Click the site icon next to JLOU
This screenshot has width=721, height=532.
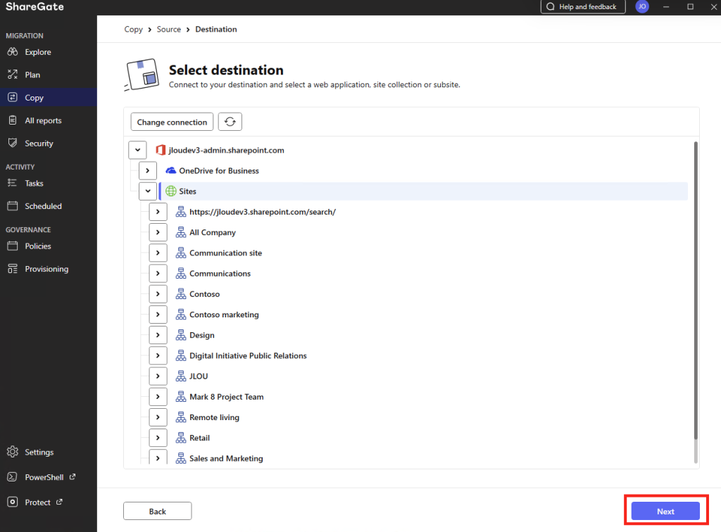click(x=181, y=376)
